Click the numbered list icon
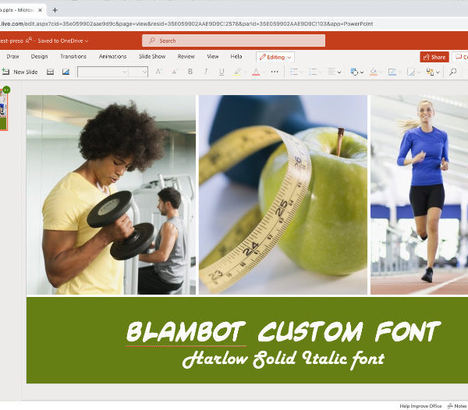This screenshot has width=468, height=410. tap(313, 72)
